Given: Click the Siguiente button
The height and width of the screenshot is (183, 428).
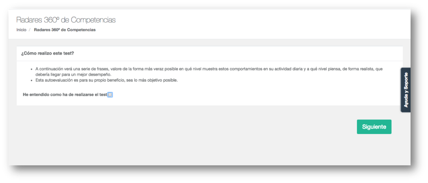Looking at the screenshot, I should [x=374, y=127].
